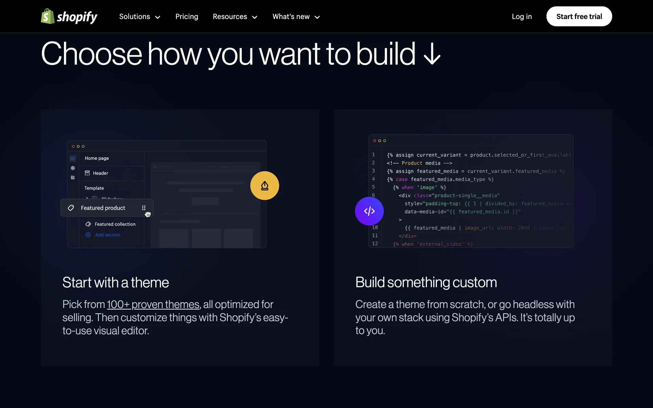
Task: Click the Build something custom heading
Action: pos(426,283)
